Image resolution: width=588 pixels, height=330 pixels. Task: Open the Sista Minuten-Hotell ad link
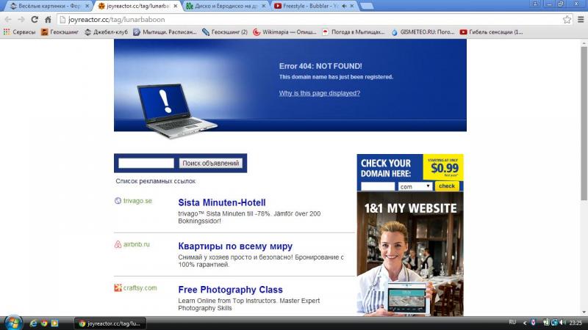(222, 202)
